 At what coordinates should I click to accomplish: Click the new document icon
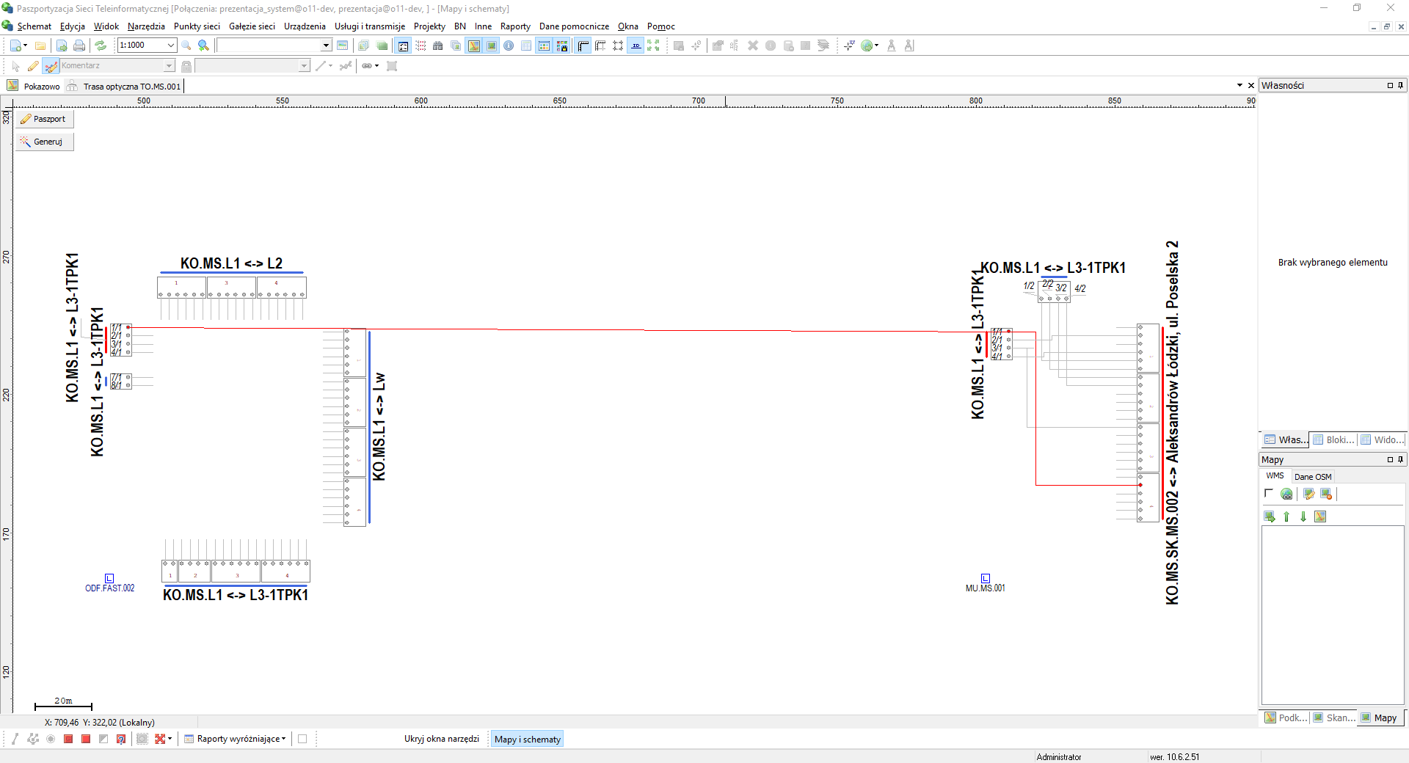(15, 45)
